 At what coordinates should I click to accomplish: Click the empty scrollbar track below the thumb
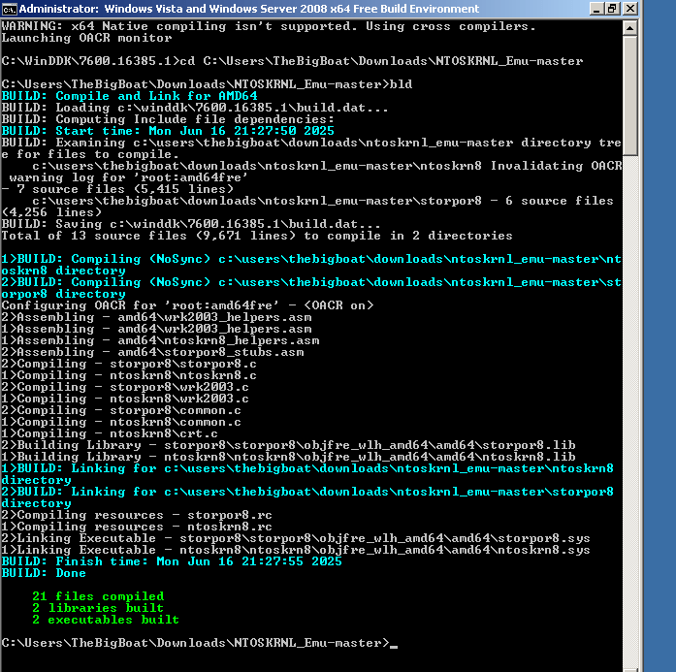tap(630, 388)
